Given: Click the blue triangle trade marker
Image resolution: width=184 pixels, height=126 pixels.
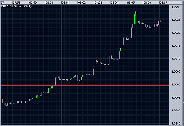Looking at the screenshot, I should [x=52, y=87].
